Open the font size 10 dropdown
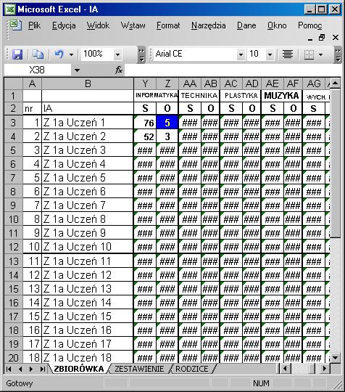345x392 pixels. (x=270, y=54)
